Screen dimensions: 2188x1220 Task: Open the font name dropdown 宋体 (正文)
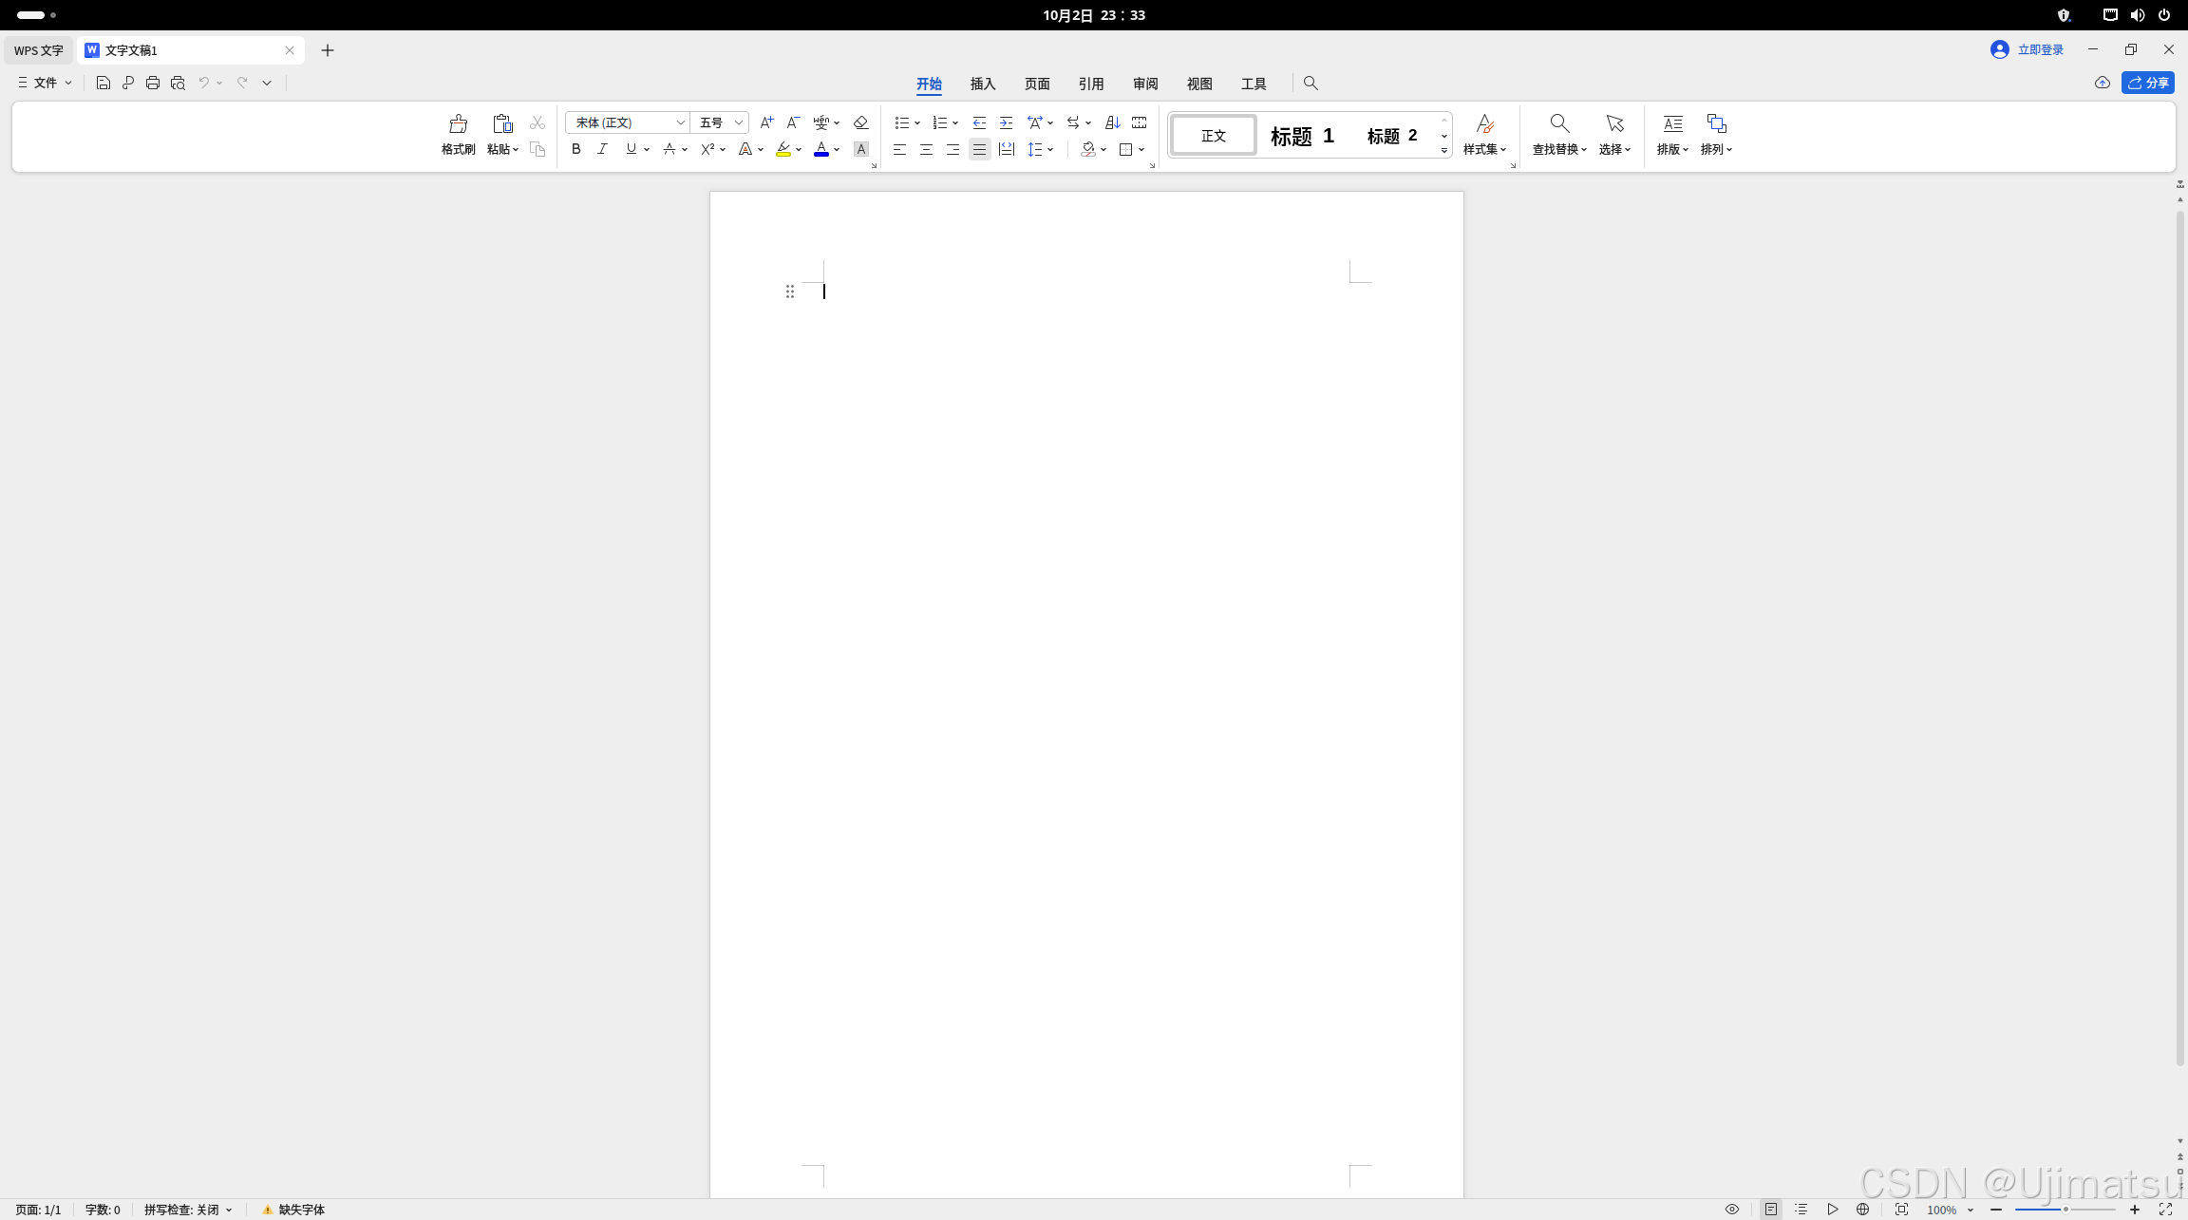pos(680,122)
